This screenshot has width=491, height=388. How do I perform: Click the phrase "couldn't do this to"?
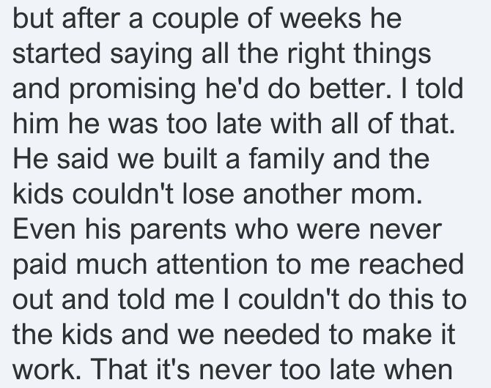click(352, 299)
